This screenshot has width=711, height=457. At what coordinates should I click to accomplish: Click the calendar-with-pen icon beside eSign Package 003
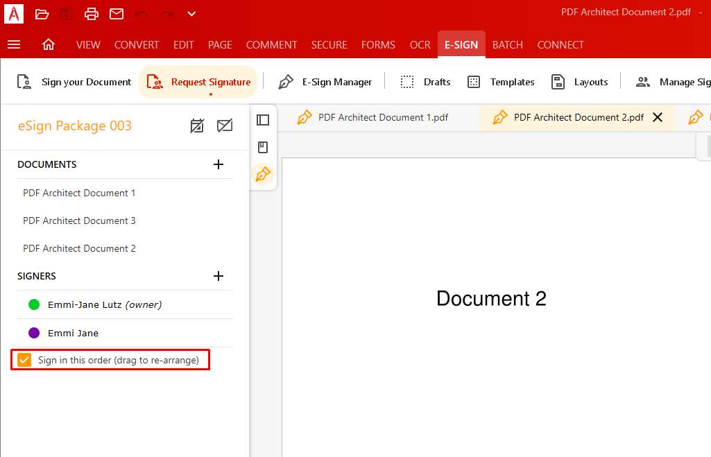[x=197, y=126]
